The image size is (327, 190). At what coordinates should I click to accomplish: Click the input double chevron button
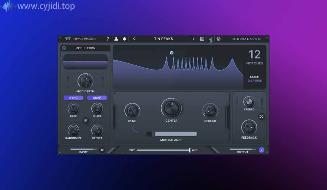coord(102,150)
